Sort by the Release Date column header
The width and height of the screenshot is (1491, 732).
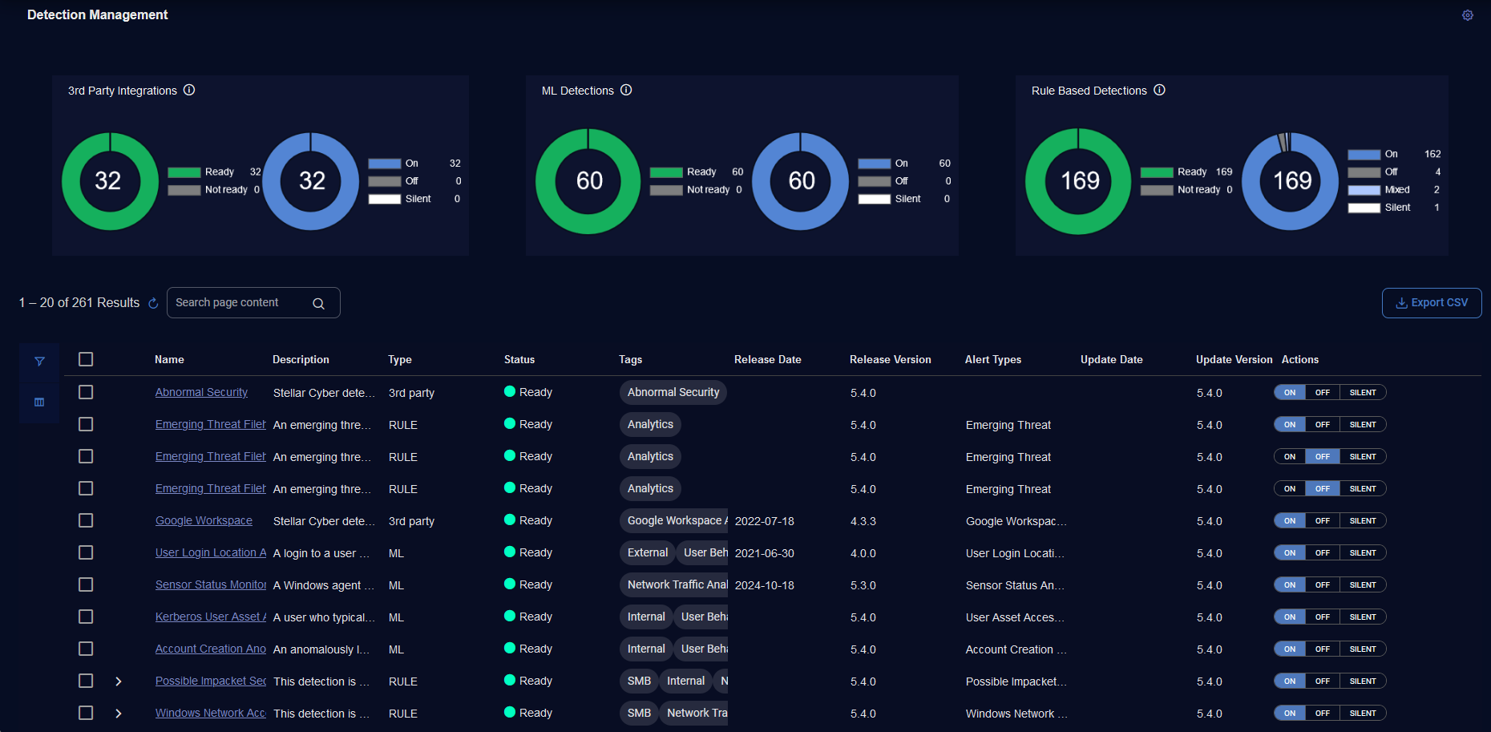pos(767,359)
